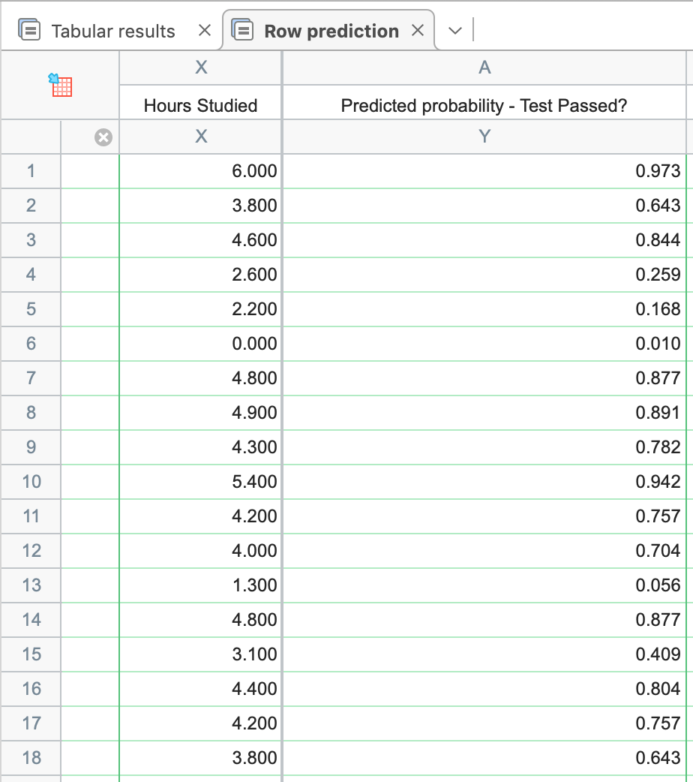Select the Hours Studied column title

[x=200, y=106]
